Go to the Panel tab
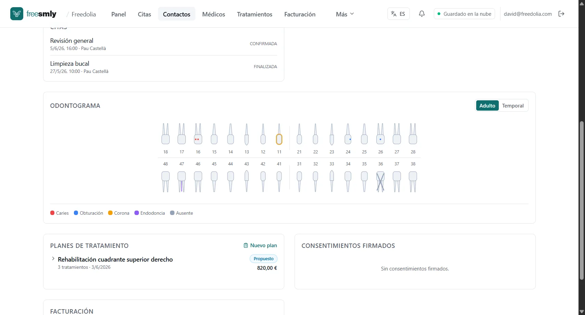The image size is (585, 315). point(118,14)
